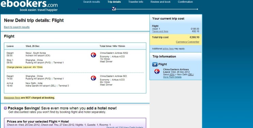The image size is (253, 128).
Task: Click the ICN airport code link
Action: click(x=172, y=74)
